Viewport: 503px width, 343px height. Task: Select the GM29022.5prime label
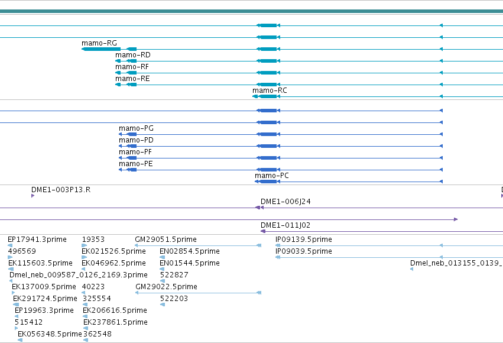[167, 287]
